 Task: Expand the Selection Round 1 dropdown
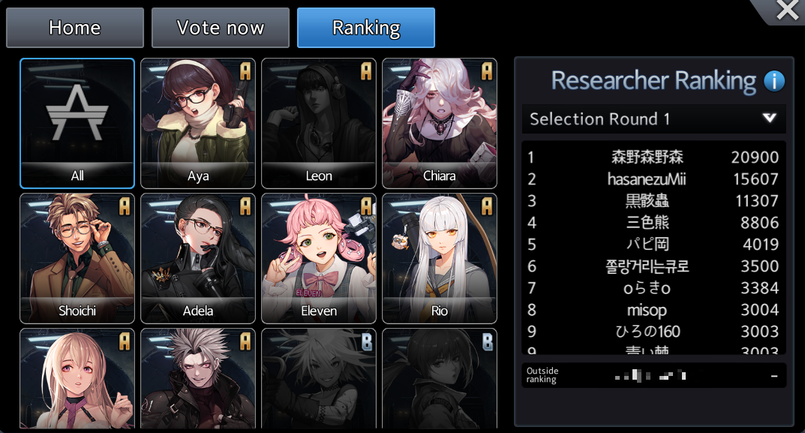point(653,119)
